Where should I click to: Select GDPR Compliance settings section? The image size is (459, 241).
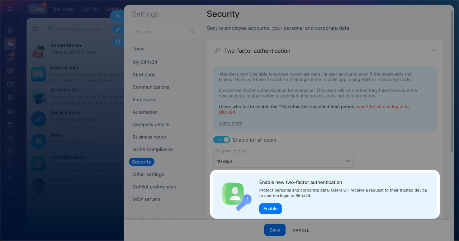tap(152, 149)
